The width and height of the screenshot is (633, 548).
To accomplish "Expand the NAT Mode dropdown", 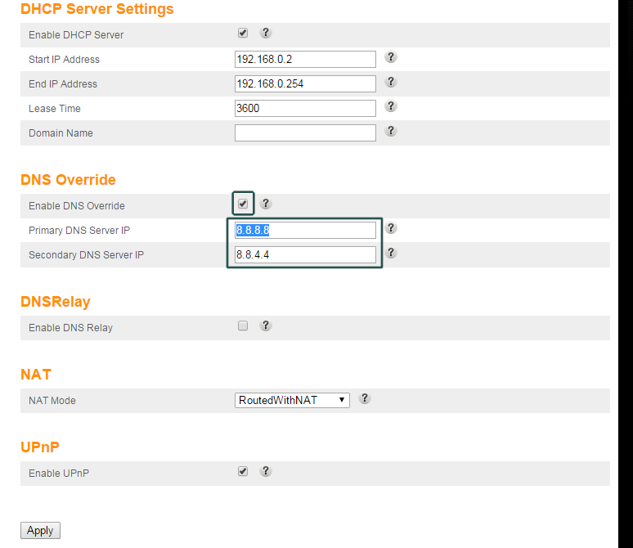I will pyautogui.click(x=292, y=400).
